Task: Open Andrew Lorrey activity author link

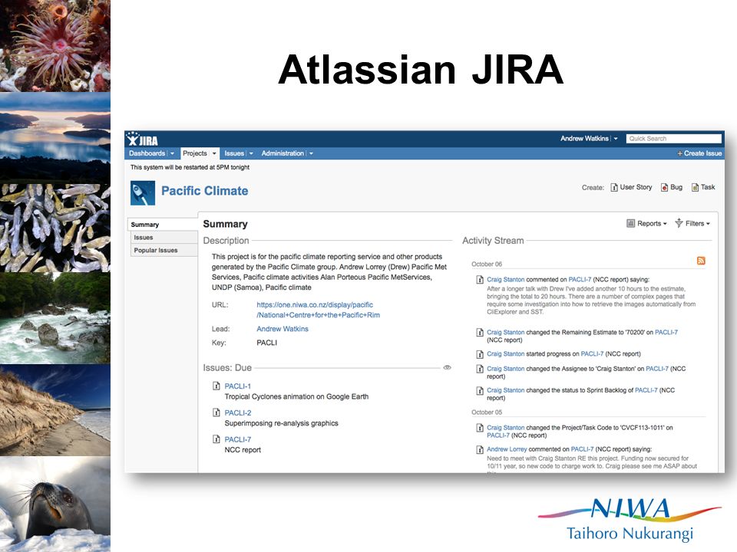Action: tap(507, 449)
